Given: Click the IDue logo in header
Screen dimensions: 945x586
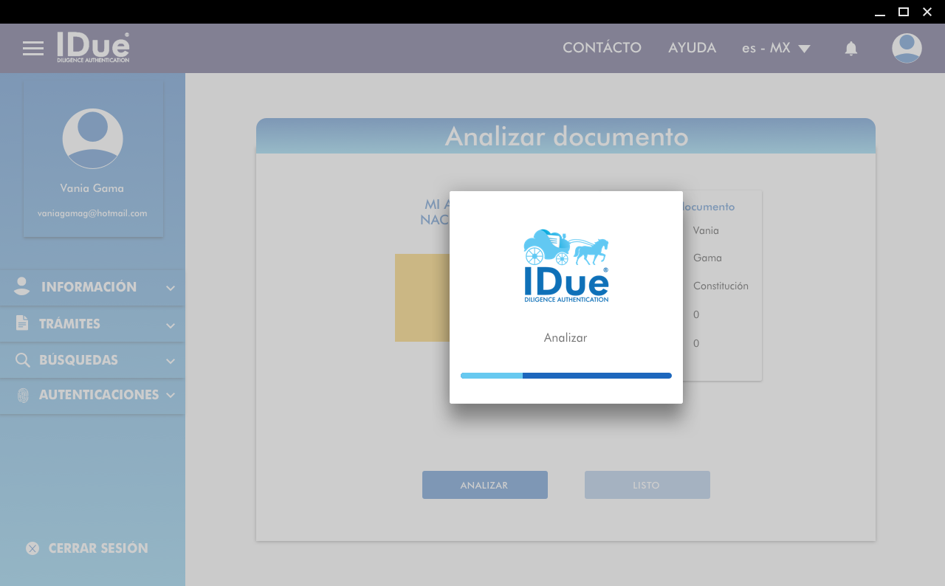Looking at the screenshot, I should pos(93,48).
